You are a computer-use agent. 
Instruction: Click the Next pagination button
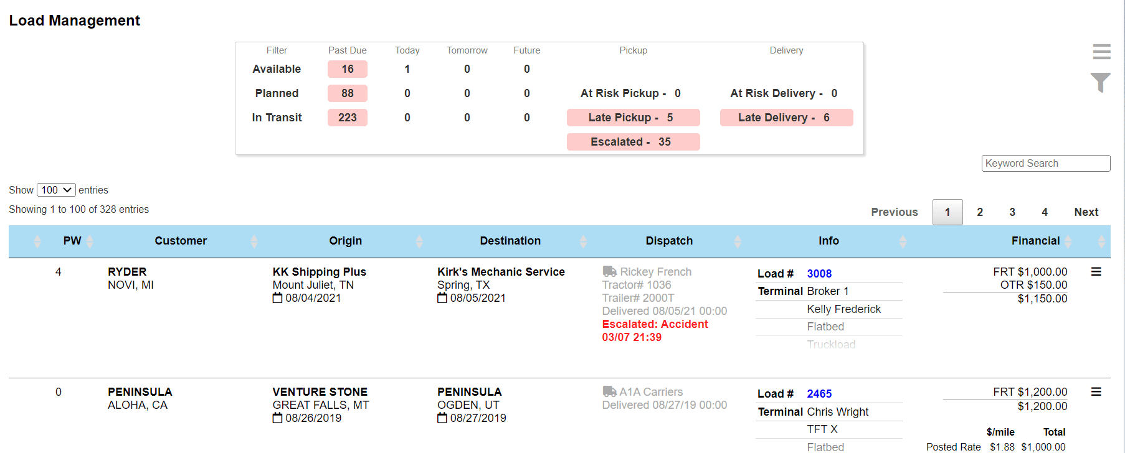[1086, 212]
